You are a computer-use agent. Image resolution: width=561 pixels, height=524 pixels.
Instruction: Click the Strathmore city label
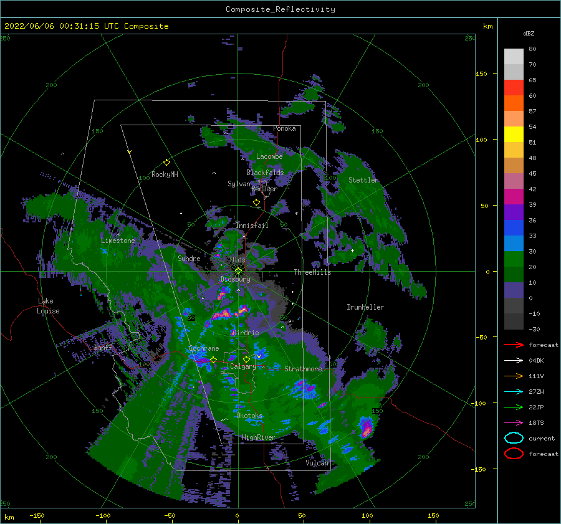[x=303, y=369]
